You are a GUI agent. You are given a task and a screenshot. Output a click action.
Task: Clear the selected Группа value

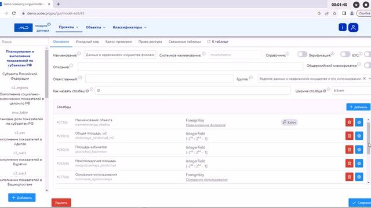[365, 79]
